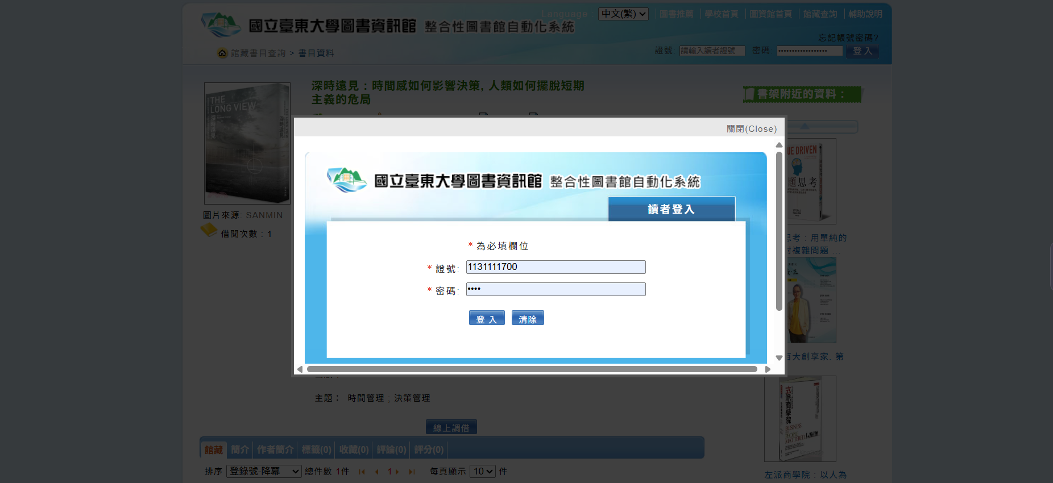Click the Issue Driven book thumbnail
1053x483 pixels.
point(810,181)
